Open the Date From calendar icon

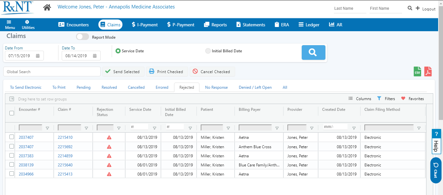[38, 56]
